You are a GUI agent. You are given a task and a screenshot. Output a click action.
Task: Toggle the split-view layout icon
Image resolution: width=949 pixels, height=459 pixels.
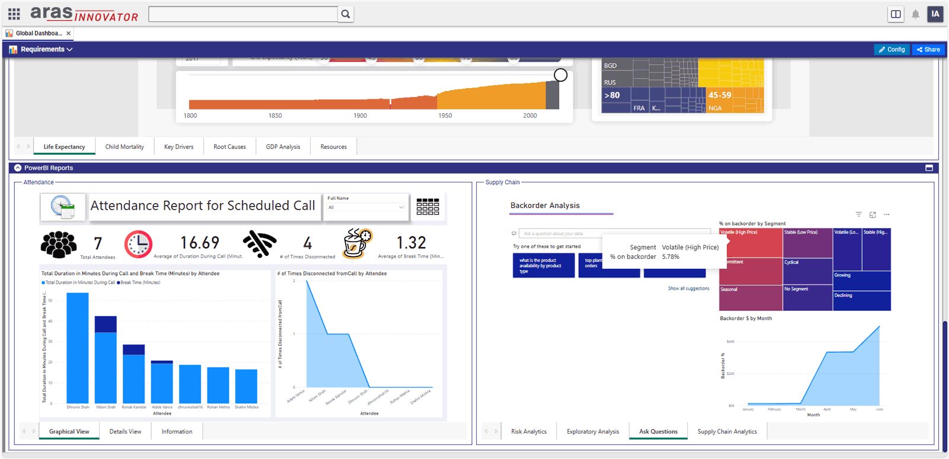tap(896, 14)
